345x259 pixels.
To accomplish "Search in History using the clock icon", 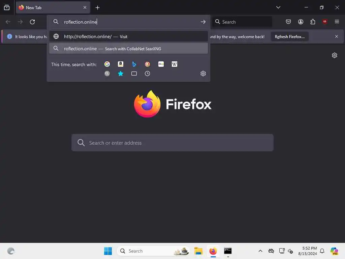I will (x=148, y=74).
